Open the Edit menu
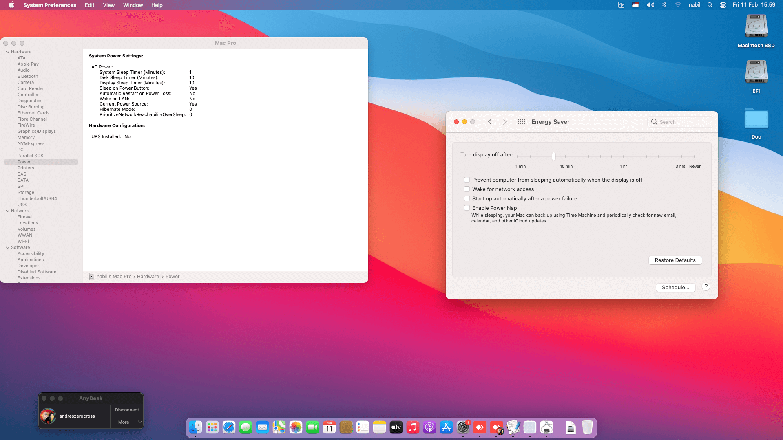The image size is (783, 440). coord(89,5)
